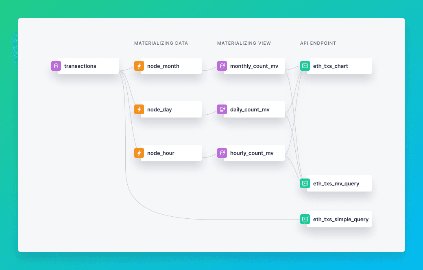Click the orange lightning icon for node_day

point(139,109)
